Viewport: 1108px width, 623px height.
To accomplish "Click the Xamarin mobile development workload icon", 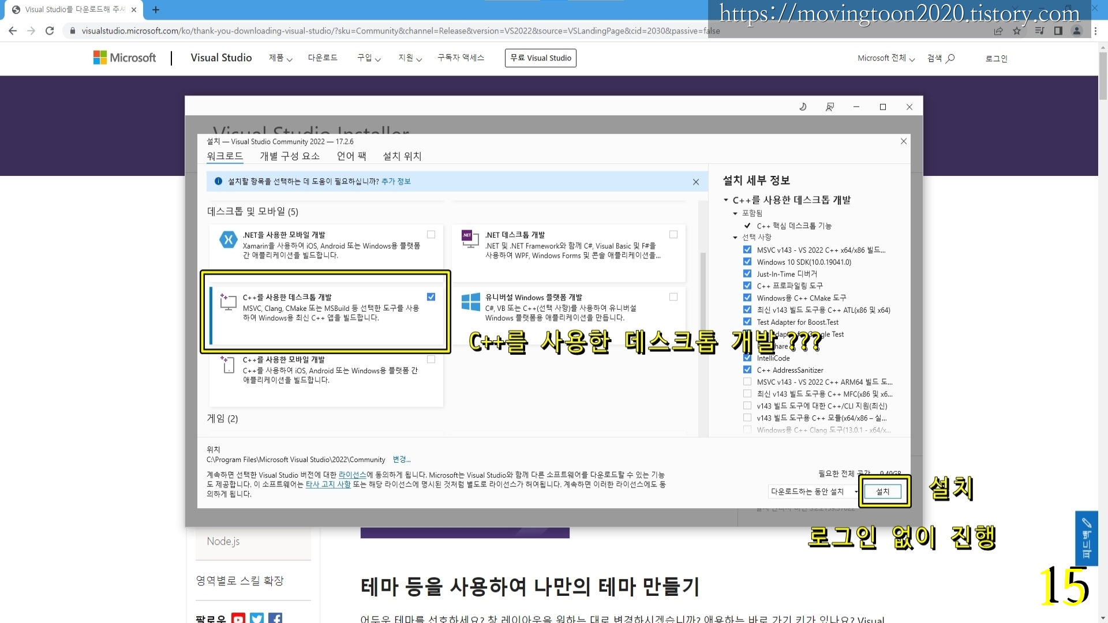I will [229, 239].
